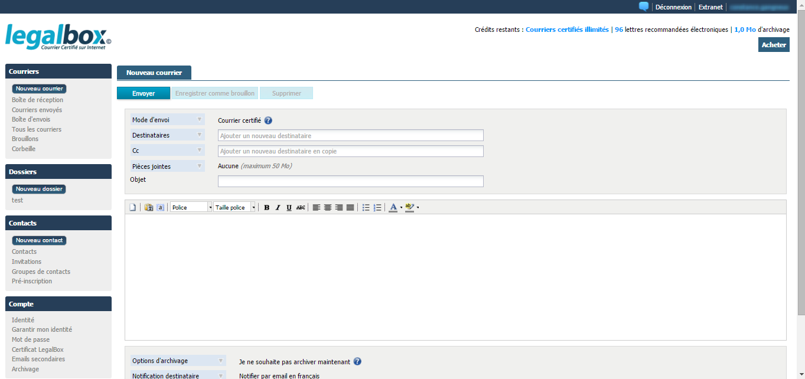Image resolution: width=805 pixels, height=379 pixels.
Task: Open Boîte de réception in sidebar
Action: tap(37, 100)
